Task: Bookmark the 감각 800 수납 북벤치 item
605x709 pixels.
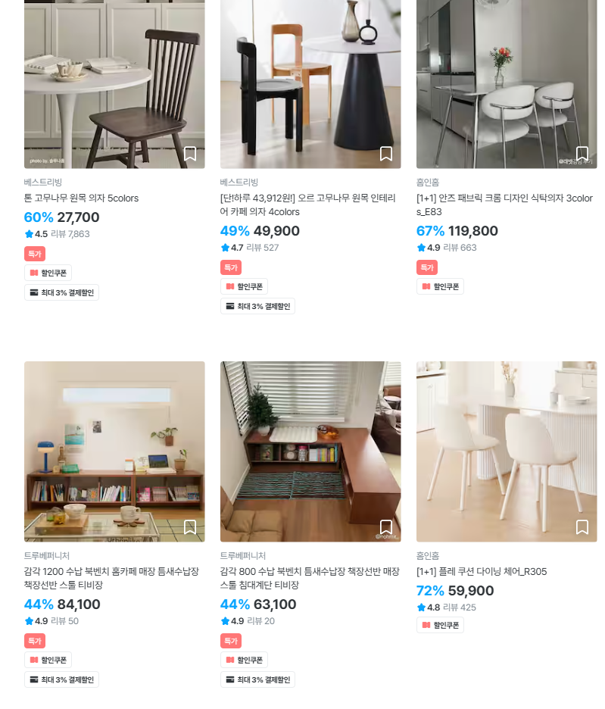Action: tap(385, 526)
